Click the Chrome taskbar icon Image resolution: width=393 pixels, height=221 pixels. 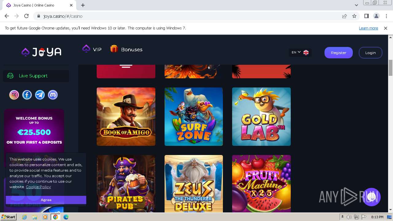click(56, 217)
